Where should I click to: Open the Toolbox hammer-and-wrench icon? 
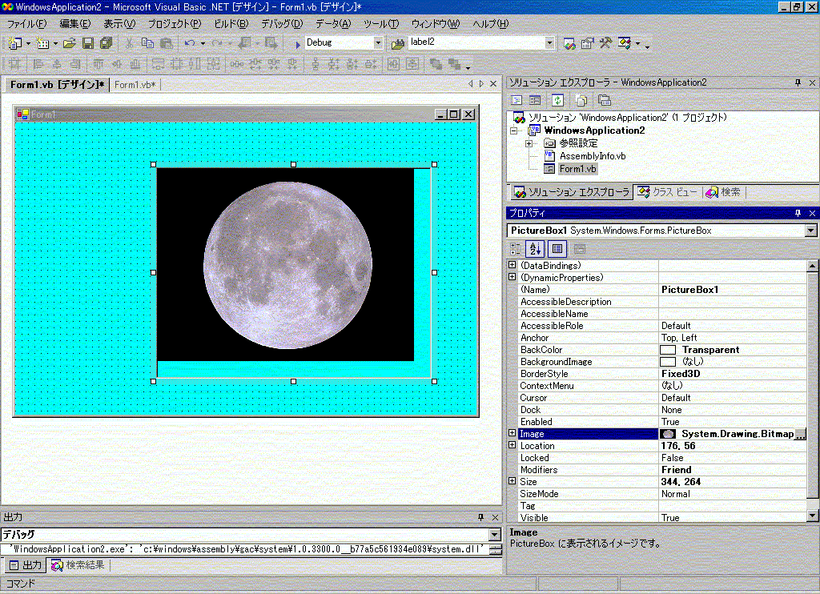(x=605, y=43)
